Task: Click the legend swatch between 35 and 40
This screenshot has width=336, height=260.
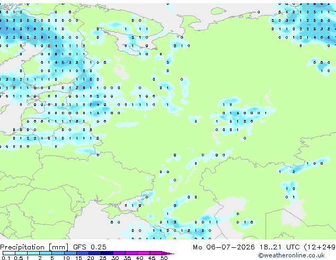Action: click(131, 253)
